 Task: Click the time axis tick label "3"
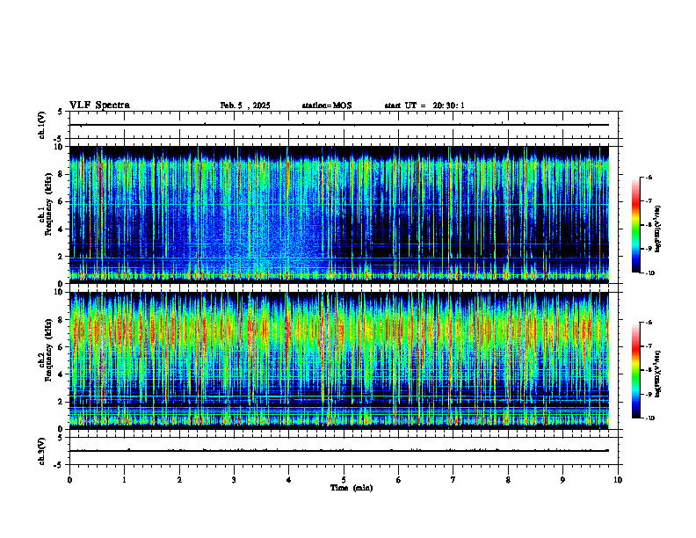click(234, 480)
